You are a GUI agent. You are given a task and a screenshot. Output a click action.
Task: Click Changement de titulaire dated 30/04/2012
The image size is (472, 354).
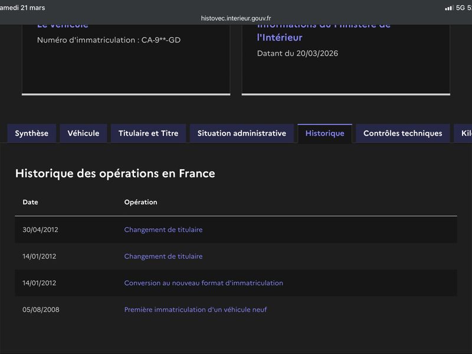[163, 230]
